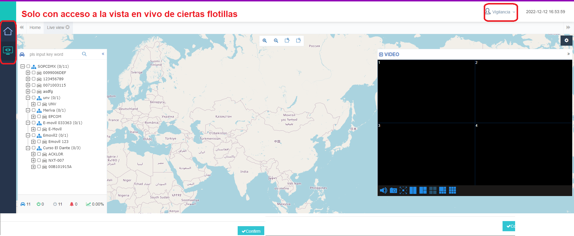Collapse the VIDEO panel with the chevron
574x236 pixels.
[x=568, y=54]
